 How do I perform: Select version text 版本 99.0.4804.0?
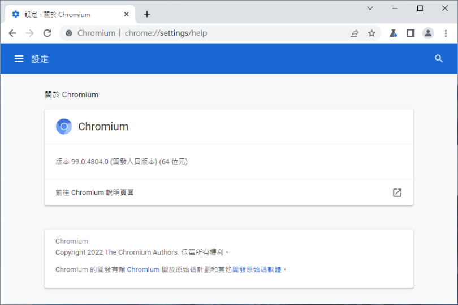click(x=82, y=162)
